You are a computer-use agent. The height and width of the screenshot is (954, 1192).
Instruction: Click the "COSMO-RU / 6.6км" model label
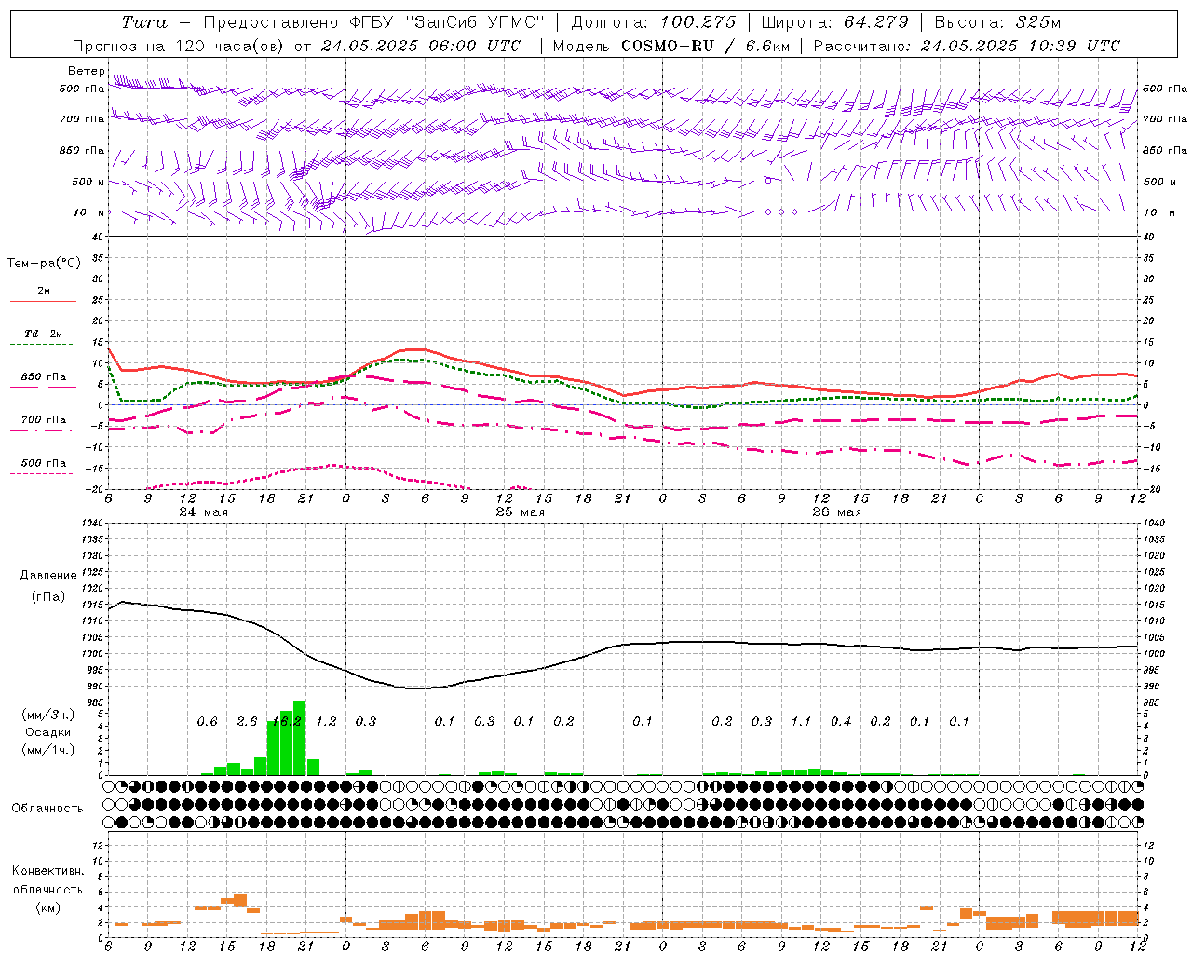point(705,46)
